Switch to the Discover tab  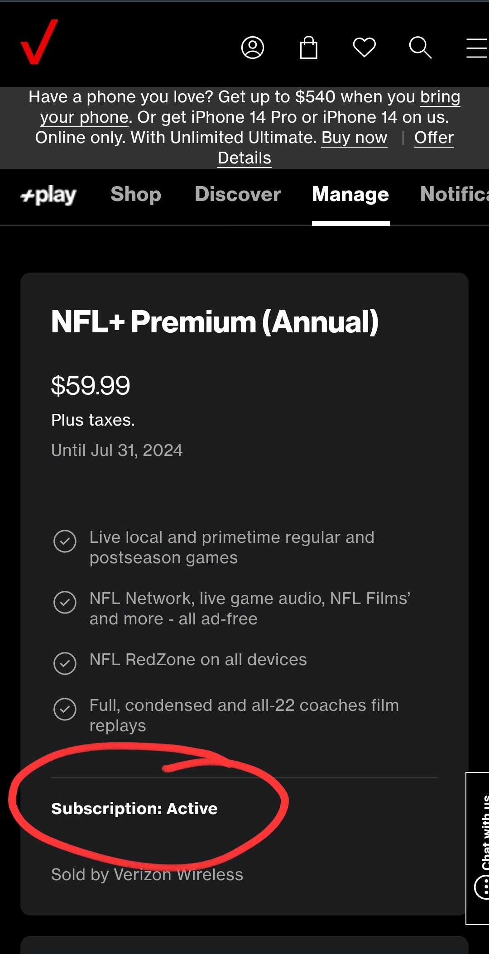pyautogui.click(x=238, y=194)
